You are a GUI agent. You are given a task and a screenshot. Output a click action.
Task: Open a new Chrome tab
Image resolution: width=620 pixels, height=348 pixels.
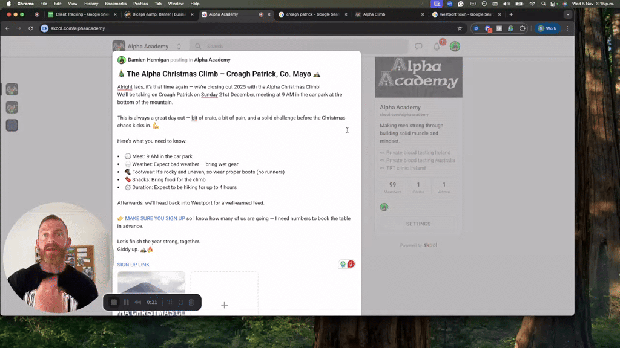click(x=511, y=14)
